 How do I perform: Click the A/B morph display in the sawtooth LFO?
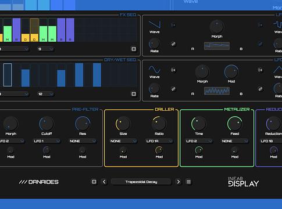[217, 46]
